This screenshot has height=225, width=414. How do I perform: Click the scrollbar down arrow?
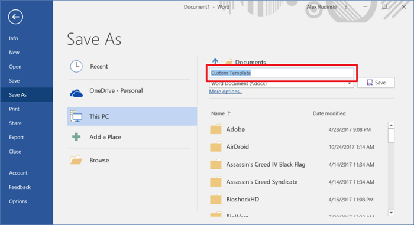(x=391, y=213)
